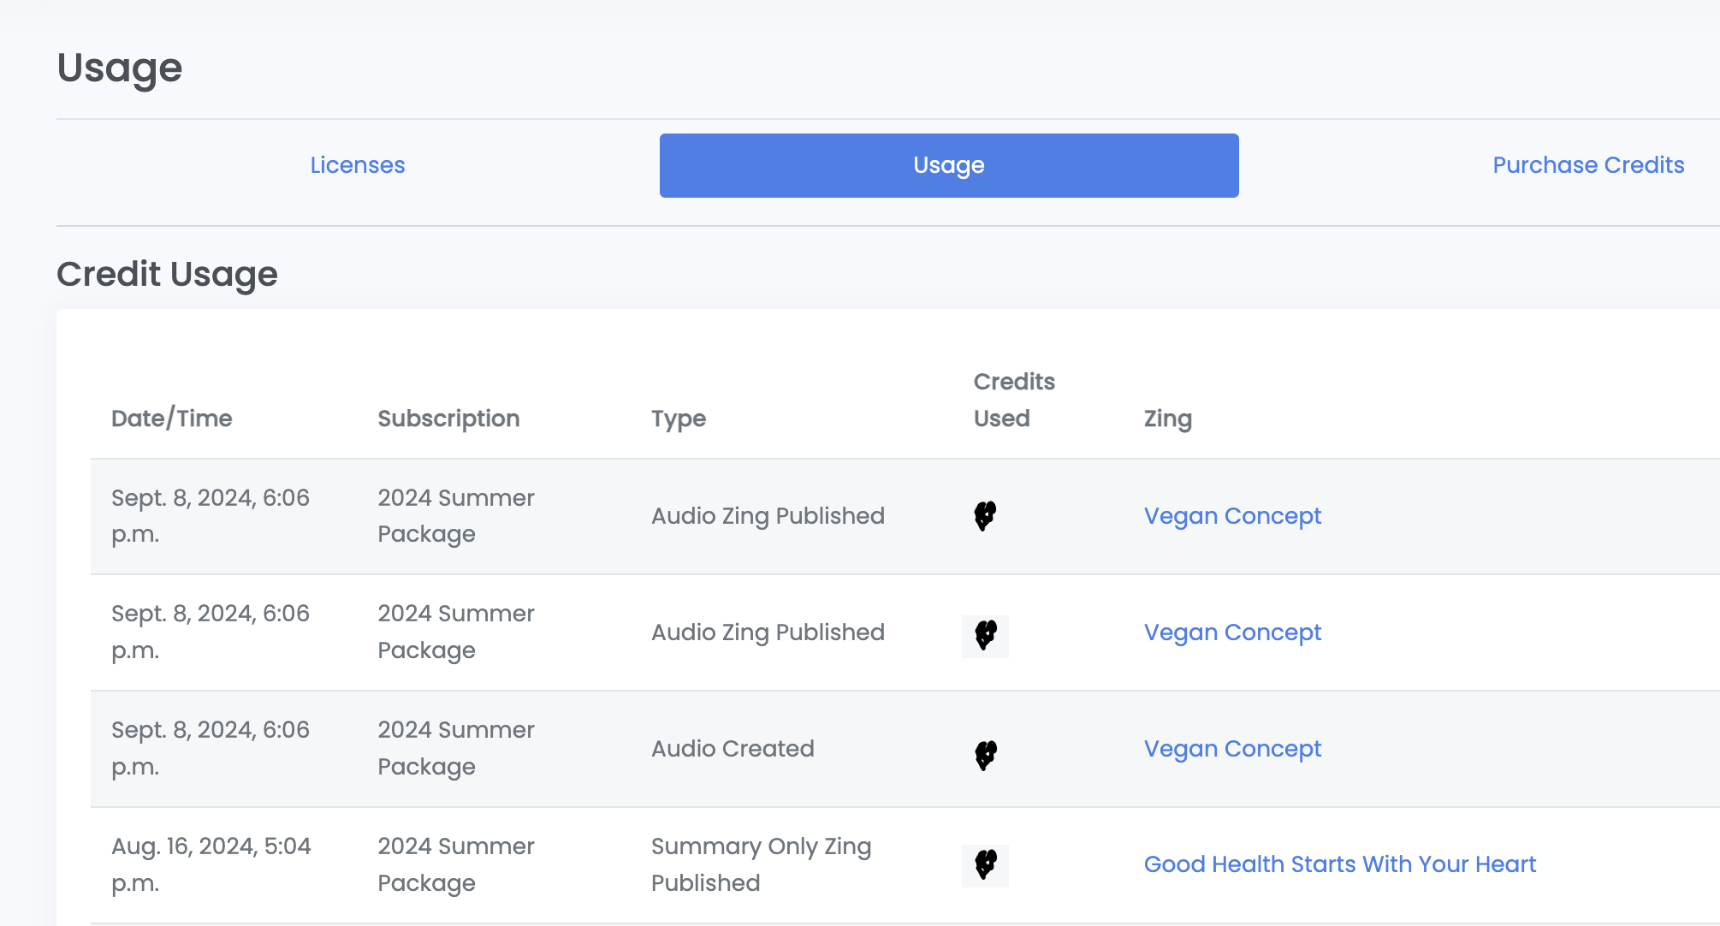Open Vegan Concept link in Audio Created row
The height and width of the screenshot is (926, 1720).
pos(1232,749)
